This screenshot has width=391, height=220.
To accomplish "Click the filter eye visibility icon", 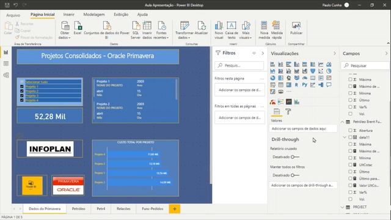I will tap(254, 53).
